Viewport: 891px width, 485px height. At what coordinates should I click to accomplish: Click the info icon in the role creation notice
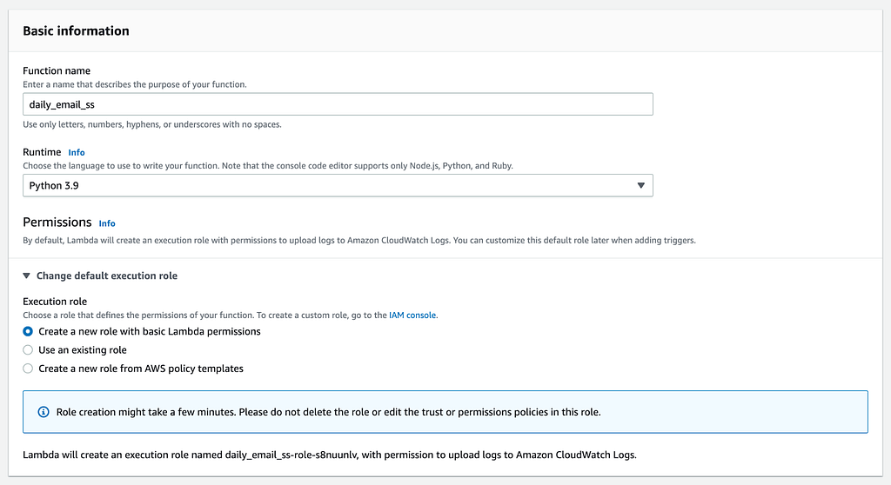tap(44, 412)
